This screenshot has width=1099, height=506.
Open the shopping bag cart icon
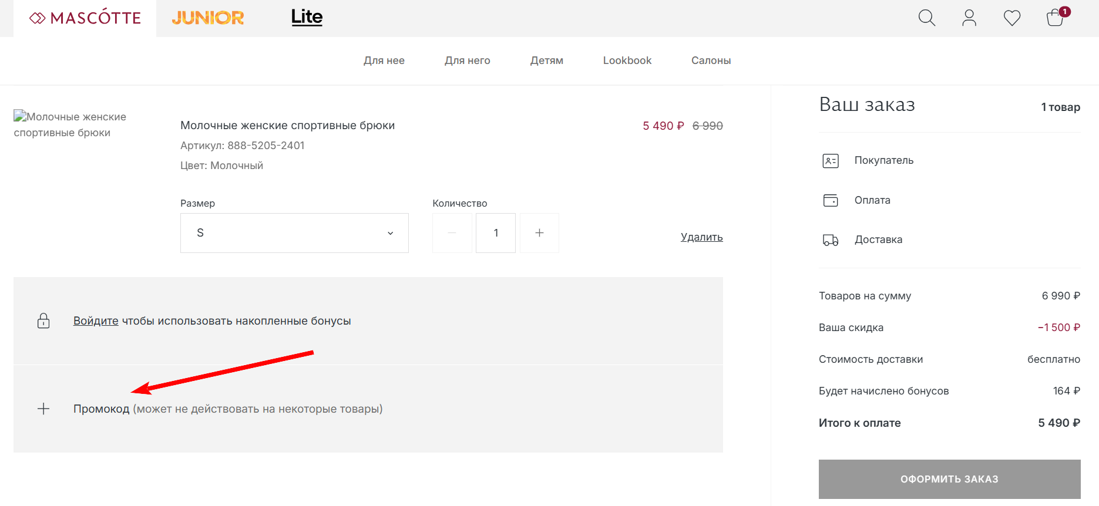point(1056,18)
